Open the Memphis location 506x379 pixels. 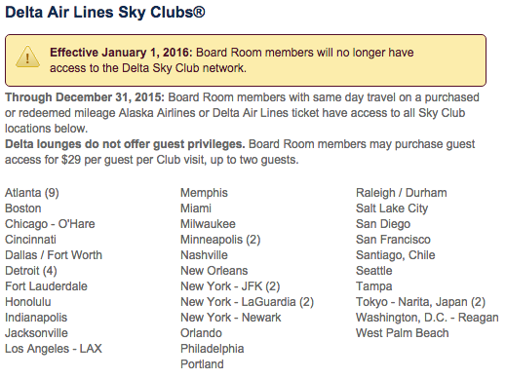pyautogui.click(x=204, y=193)
